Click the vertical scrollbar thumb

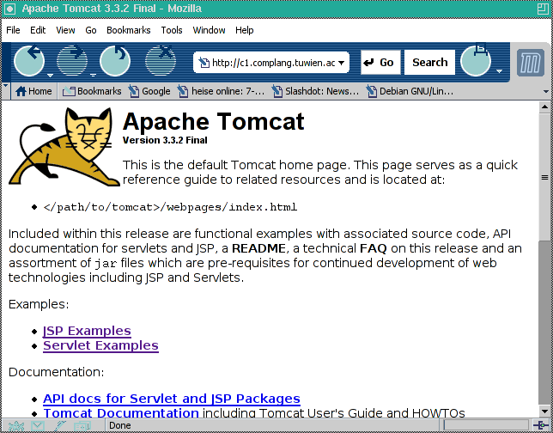coord(545,178)
